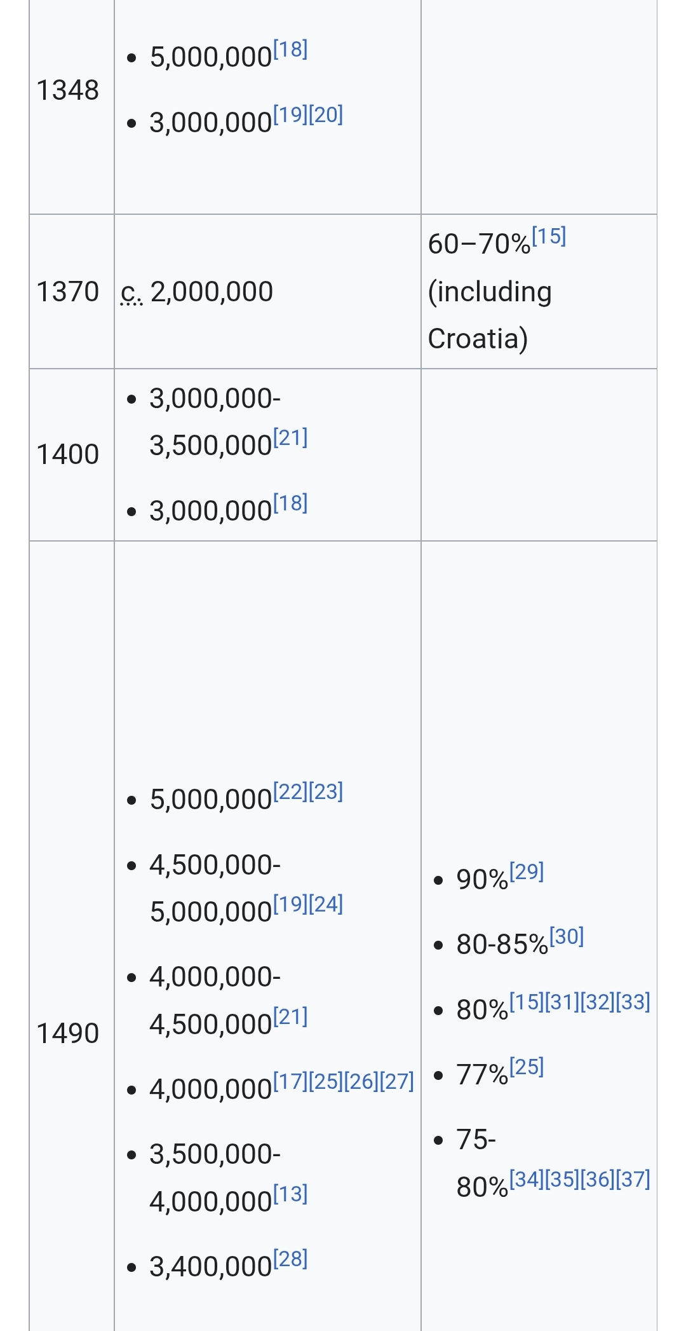Open citation [21] in the 1400 row
This screenshot has width=686, height=1331.
click(290, 438)
